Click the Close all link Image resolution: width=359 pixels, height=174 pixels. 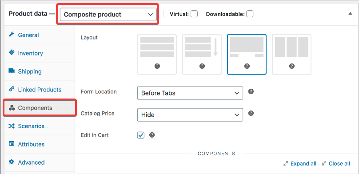[x=339, y=164]
